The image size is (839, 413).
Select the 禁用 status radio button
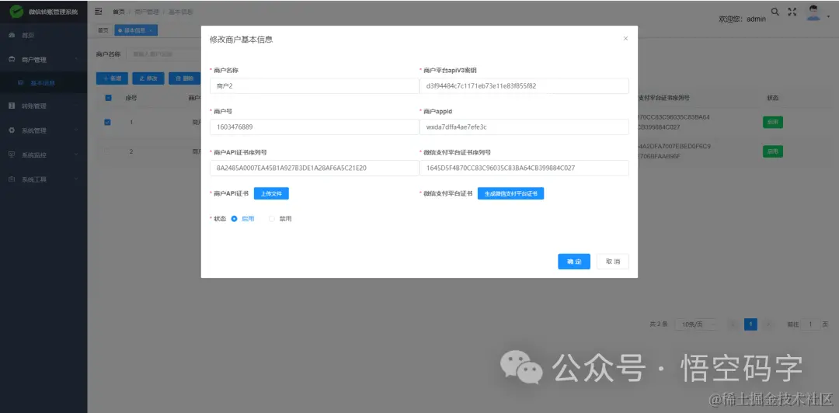pyautogui.click(x=272, y=219)
